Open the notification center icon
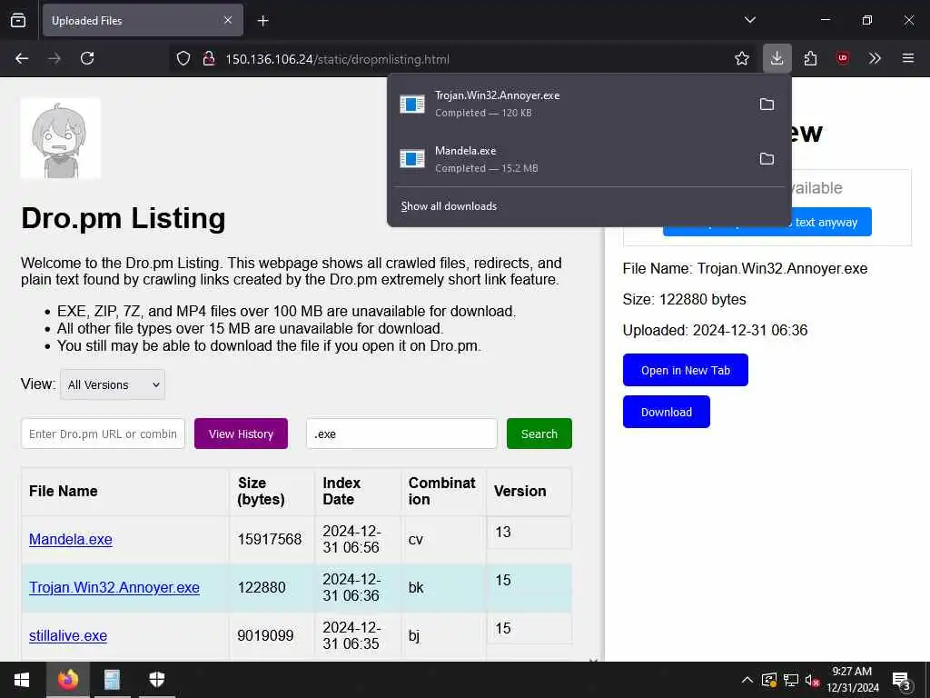 point(902,681)
